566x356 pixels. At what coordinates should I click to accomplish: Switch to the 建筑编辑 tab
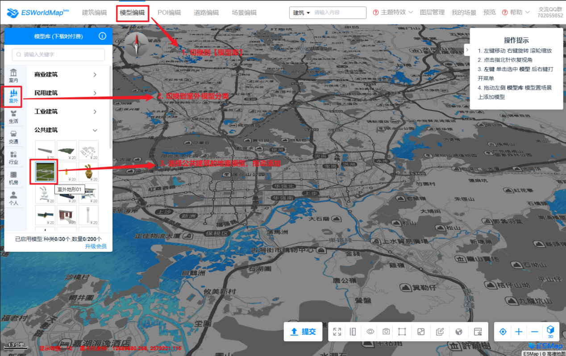(94, 12)
